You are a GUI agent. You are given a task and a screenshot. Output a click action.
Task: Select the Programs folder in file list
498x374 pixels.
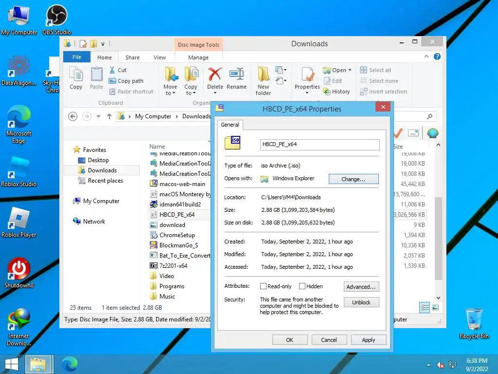point(167,286)
